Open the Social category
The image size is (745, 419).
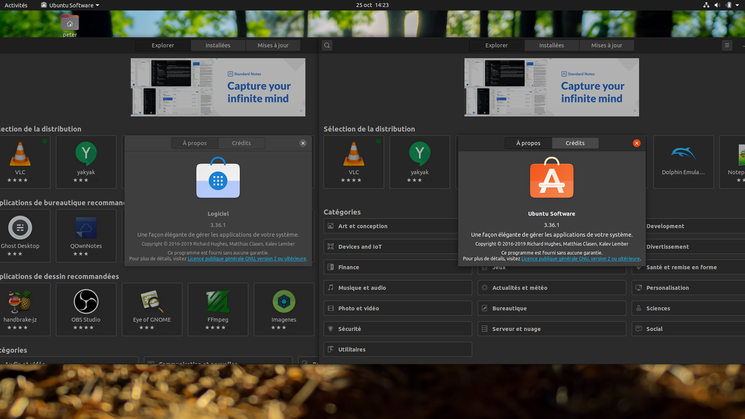coord(689,329)
